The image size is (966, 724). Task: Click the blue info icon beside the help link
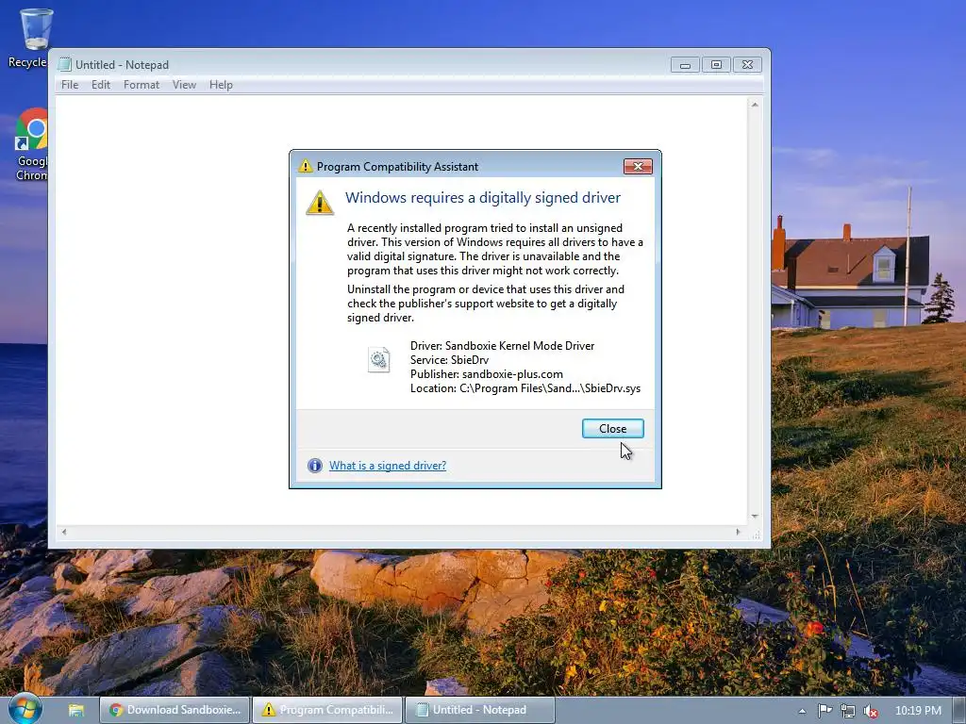coord(315,466)
